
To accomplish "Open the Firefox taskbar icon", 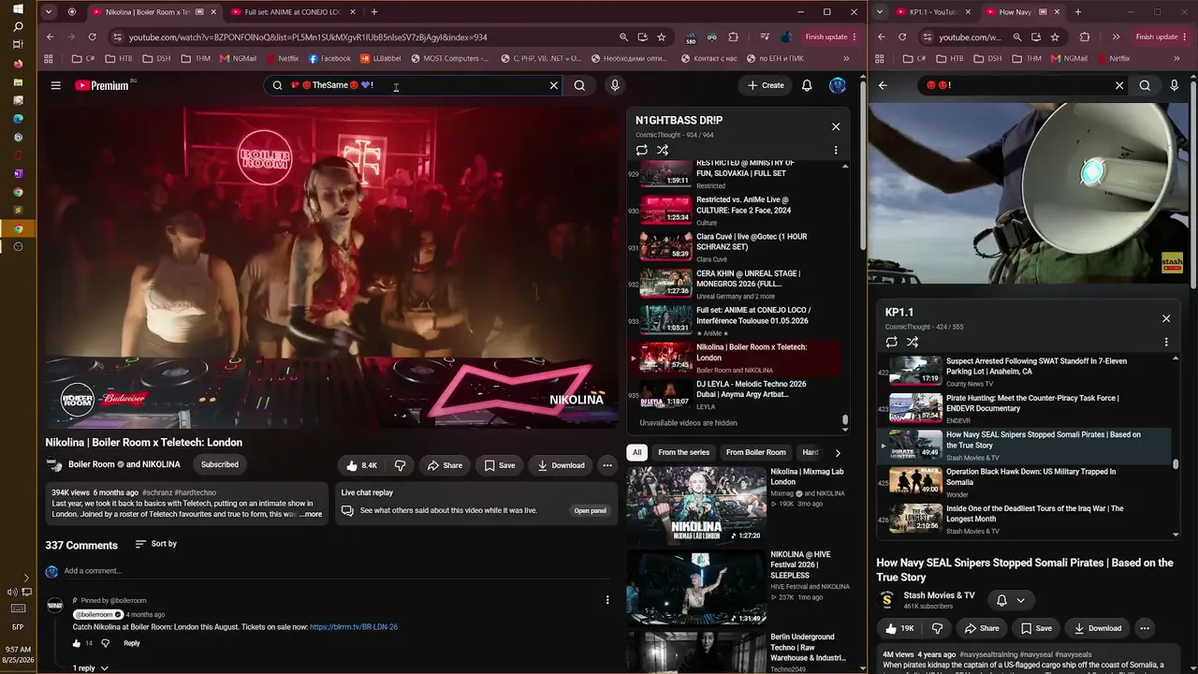I will [18, 65].
